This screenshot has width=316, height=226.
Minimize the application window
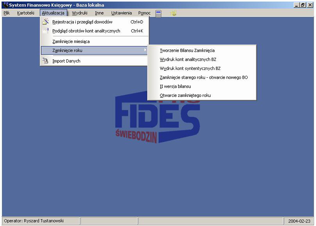coord(296,5)
